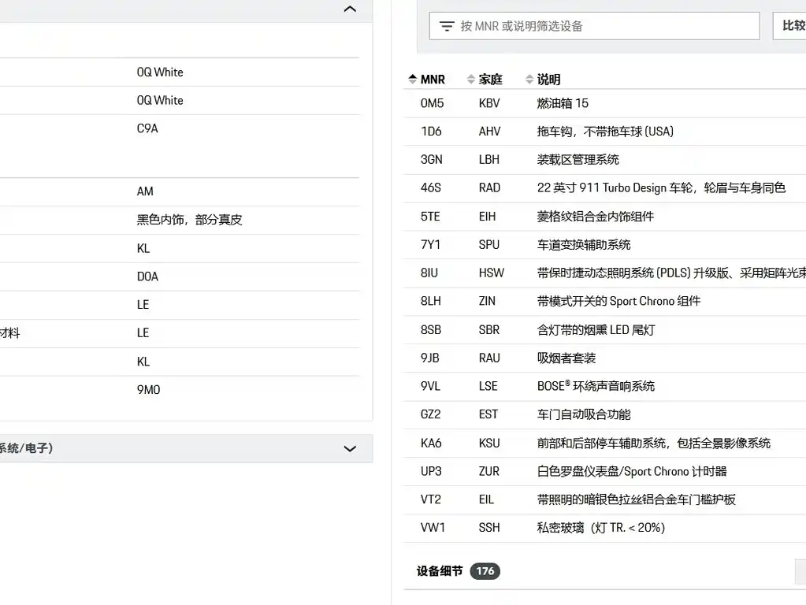Select the 9VL equipment code
The height and width of the screenshot is (605, 806).
pyautogui.click(x=430, y=387)
